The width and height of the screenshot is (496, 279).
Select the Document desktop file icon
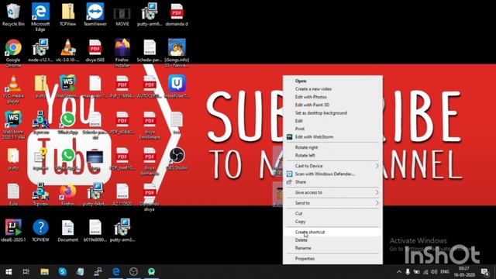point(67,231)
